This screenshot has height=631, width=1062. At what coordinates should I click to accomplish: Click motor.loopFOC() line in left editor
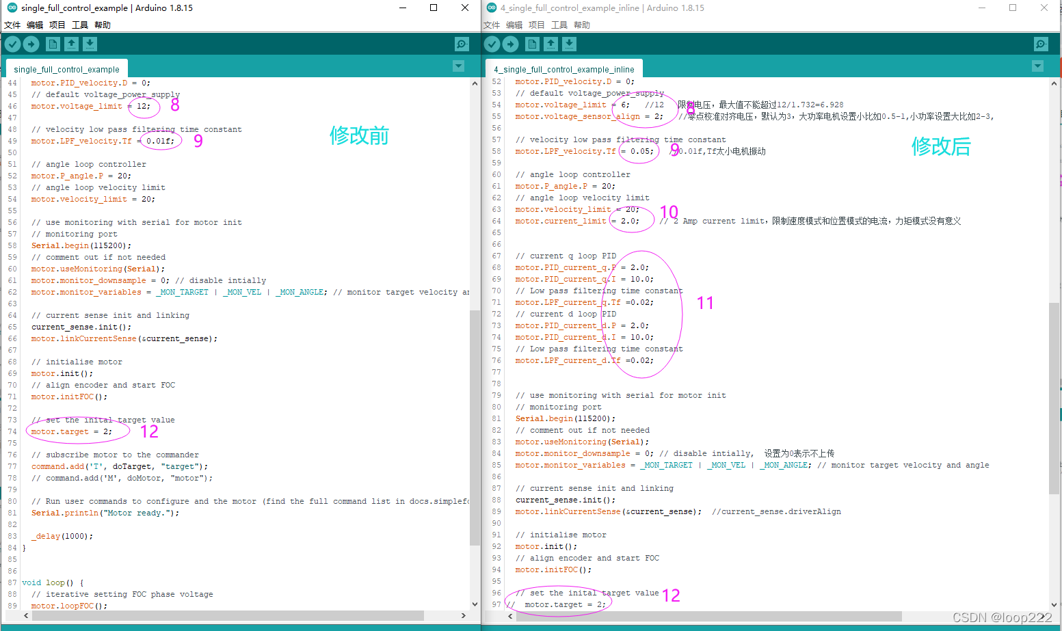(x=69, y=606)
